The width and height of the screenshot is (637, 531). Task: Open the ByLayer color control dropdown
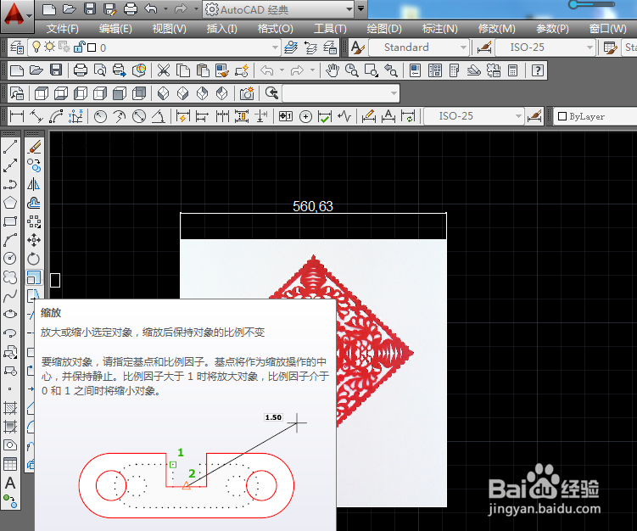(595, 116)
